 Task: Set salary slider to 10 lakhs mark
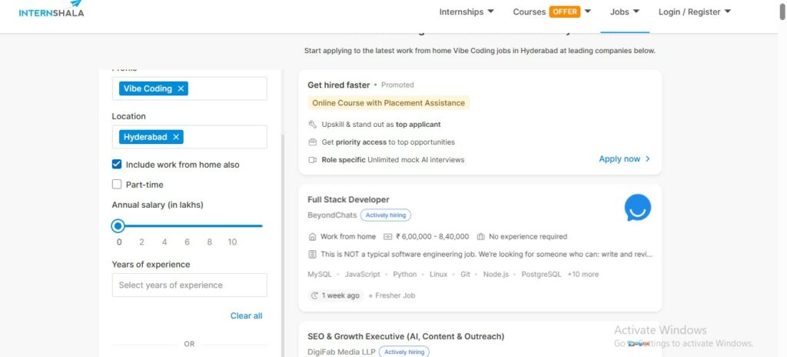coord(232,226)
